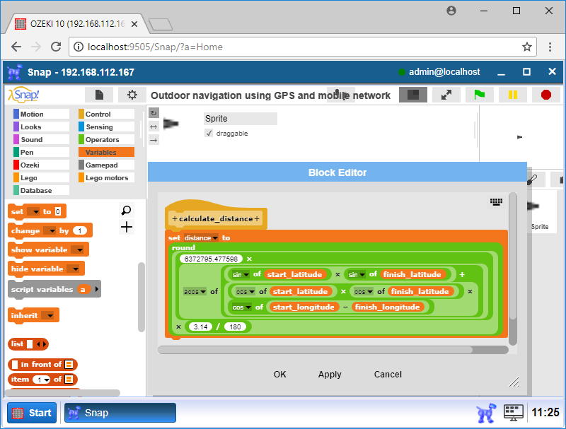566x429 pixels.
Task: Expand script variables with the arrow
Action: (x=96, y=289)
